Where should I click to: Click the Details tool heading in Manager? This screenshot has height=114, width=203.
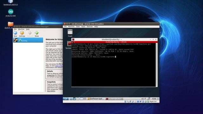click(x=50, y=71)
